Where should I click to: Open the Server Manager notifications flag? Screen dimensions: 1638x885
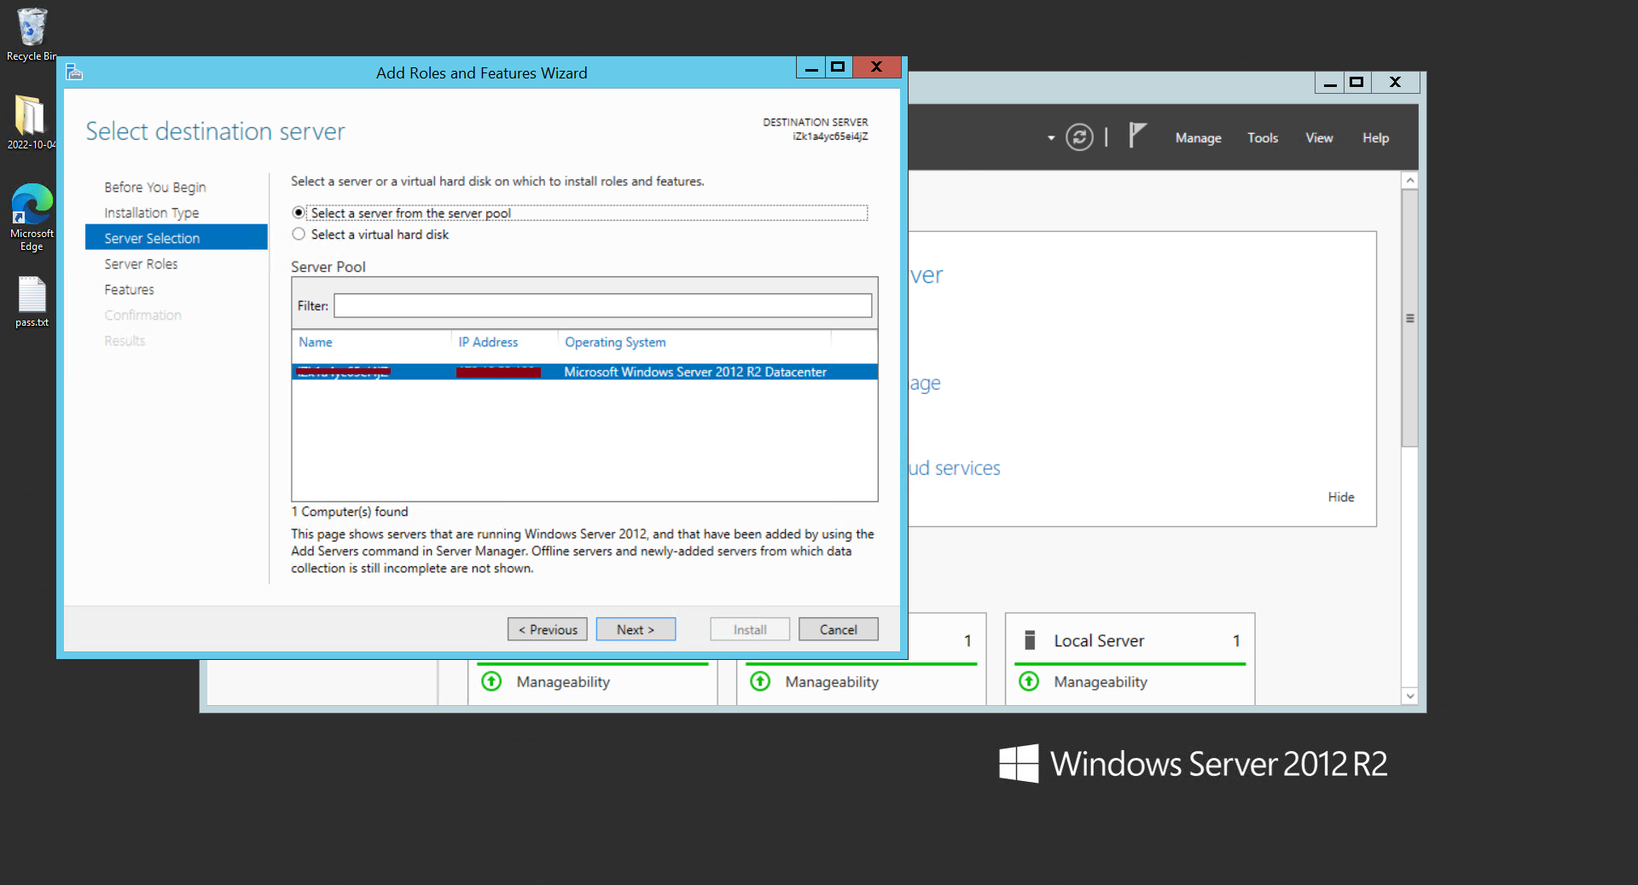1137,136
